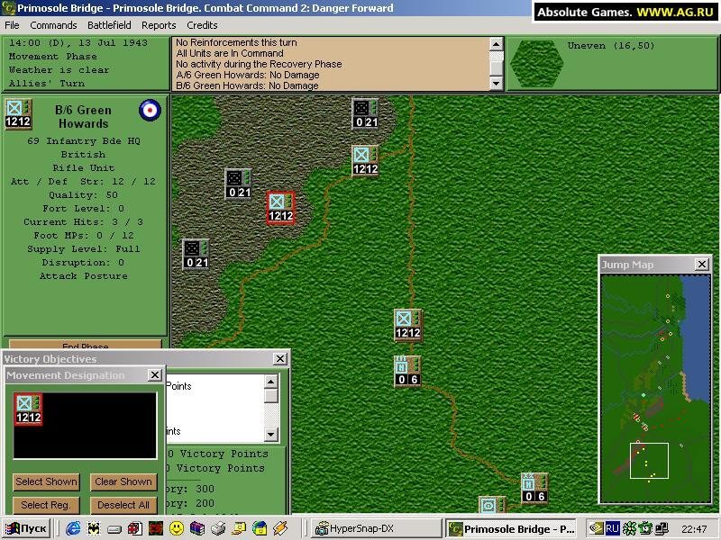Close the Movement Designation window

(155, 375)
